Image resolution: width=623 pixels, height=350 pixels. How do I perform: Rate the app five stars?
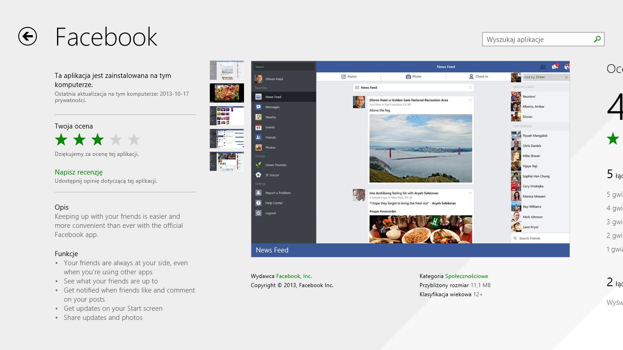pos(134,139)
